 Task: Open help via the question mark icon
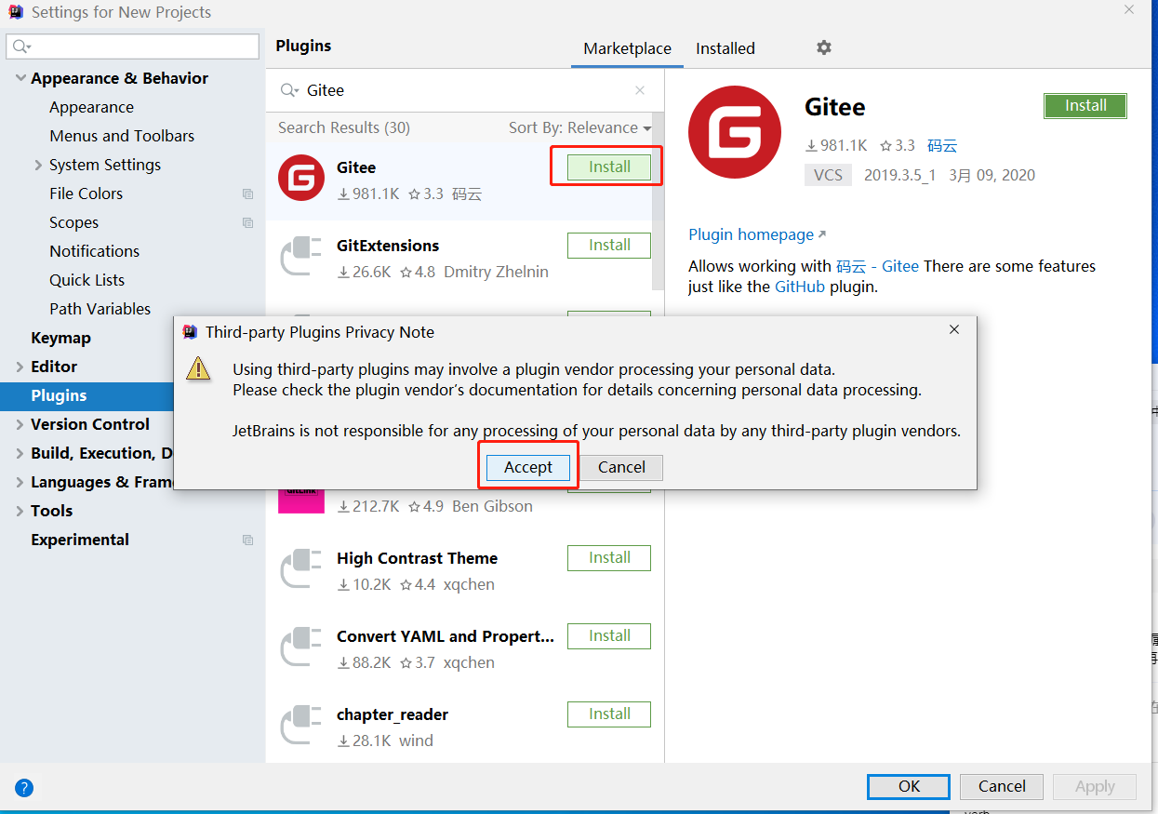[x=24, y=788]
